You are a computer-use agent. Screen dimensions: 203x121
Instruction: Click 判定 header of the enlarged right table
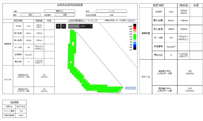pyautogui.click(x=196, y=5)
